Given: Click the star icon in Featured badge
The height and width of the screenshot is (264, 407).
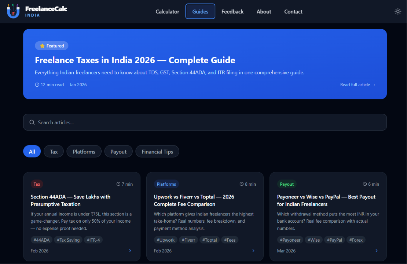Looking at the screenshot, I should [x=42, y=46].
